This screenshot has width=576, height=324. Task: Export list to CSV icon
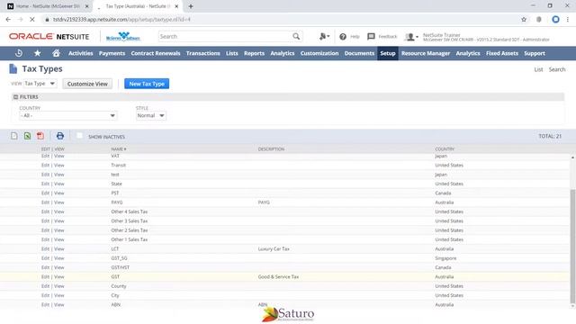point(14,136)
